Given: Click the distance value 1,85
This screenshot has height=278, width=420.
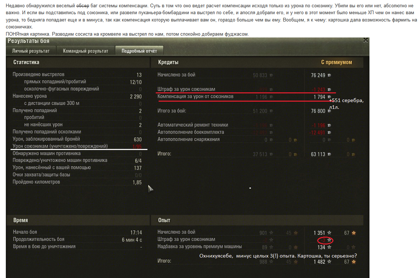Looking at the screenshot, I should click(137, 183).
